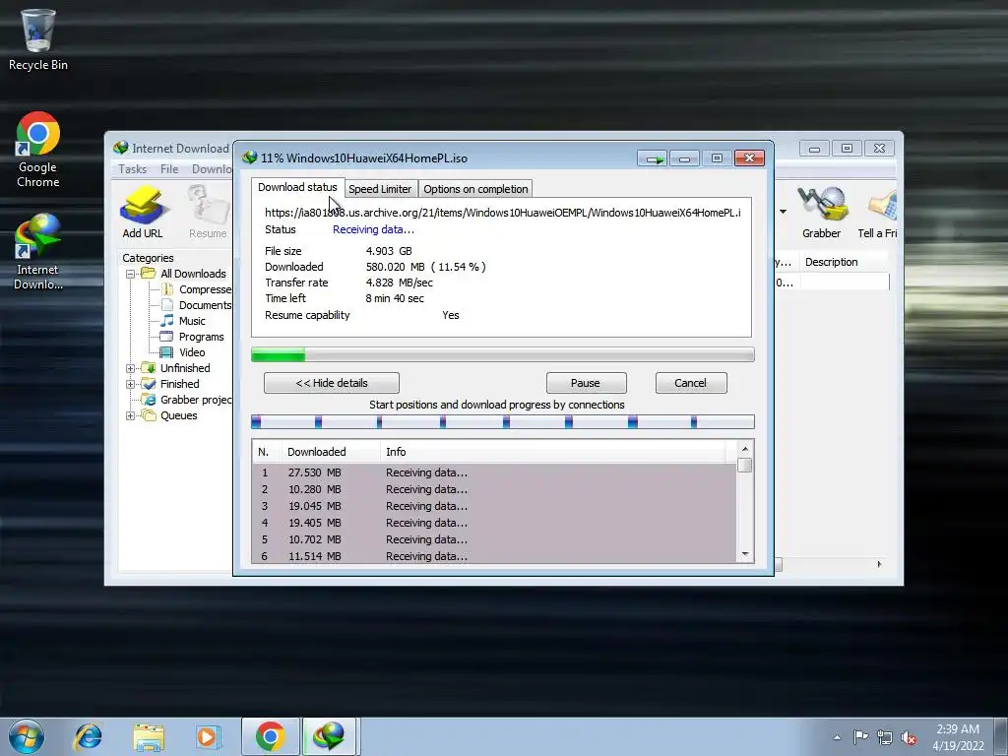The height and width of the screenshot is (756, 1008).
Task: Click the N. column header
Action: coord(266,452)
